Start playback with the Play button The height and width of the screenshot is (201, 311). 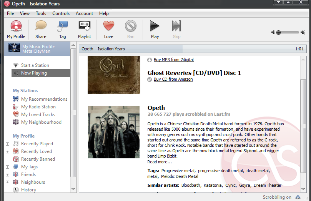[155, 29]
